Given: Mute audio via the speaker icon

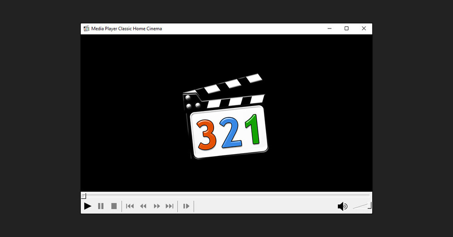Looking at the screenshot, I should [x=343, y=206].
